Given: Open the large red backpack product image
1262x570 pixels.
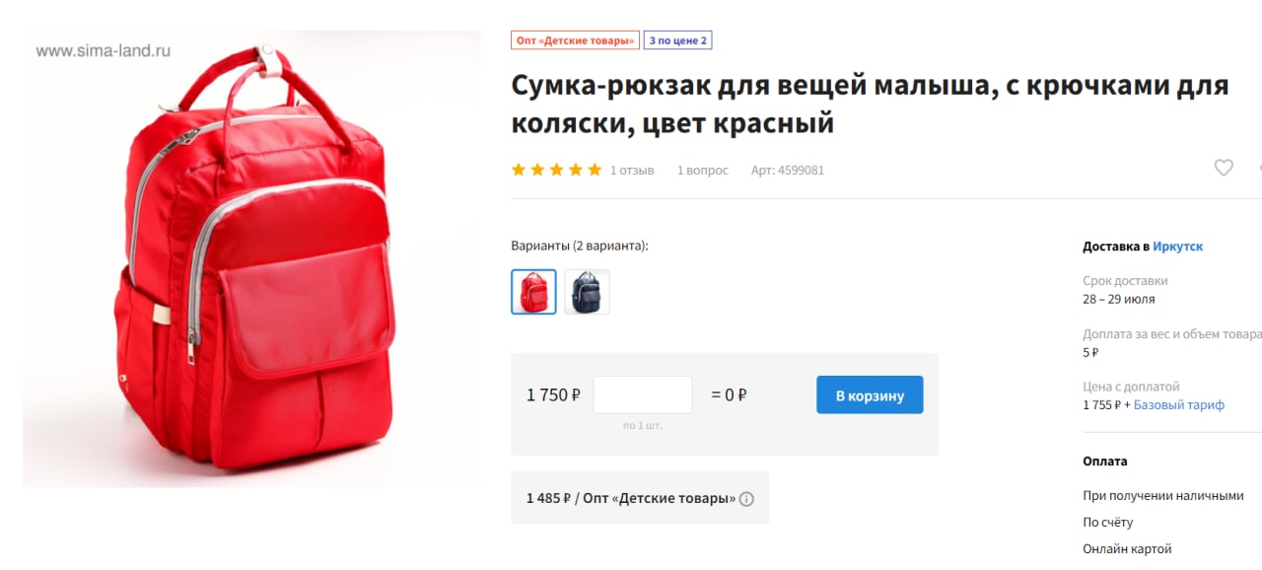Looking at the screenshot, I should pyautogui.click(x=251, y=258).
